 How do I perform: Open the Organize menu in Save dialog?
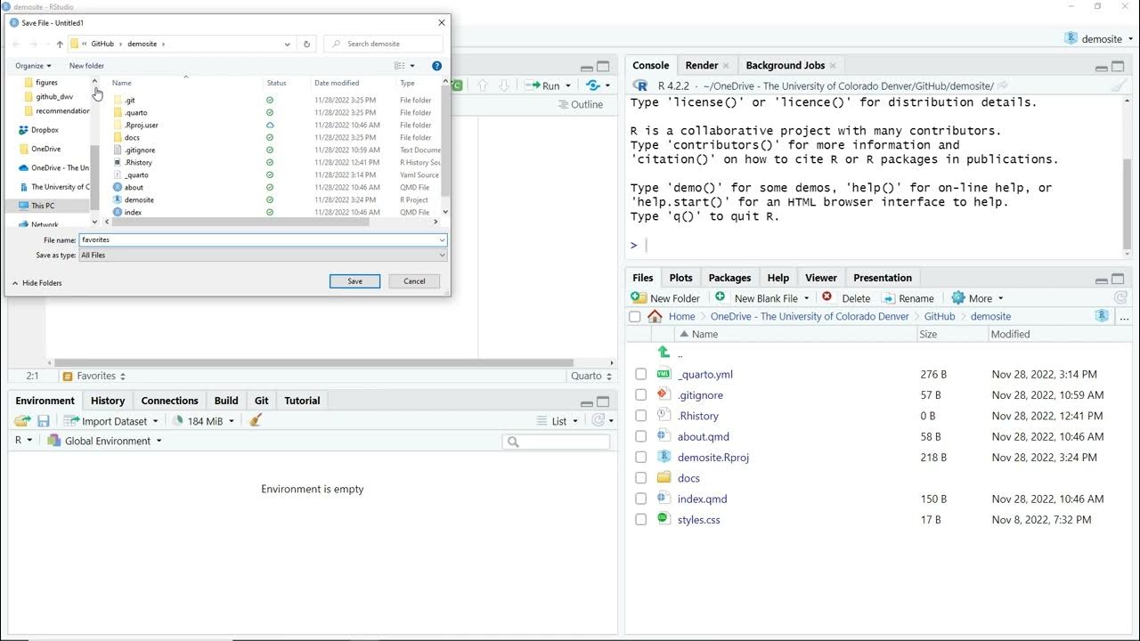tap(33, 66)
